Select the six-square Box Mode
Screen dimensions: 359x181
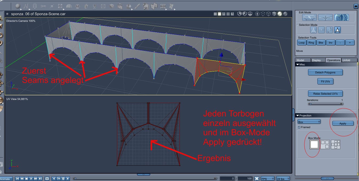coord(336,145)
